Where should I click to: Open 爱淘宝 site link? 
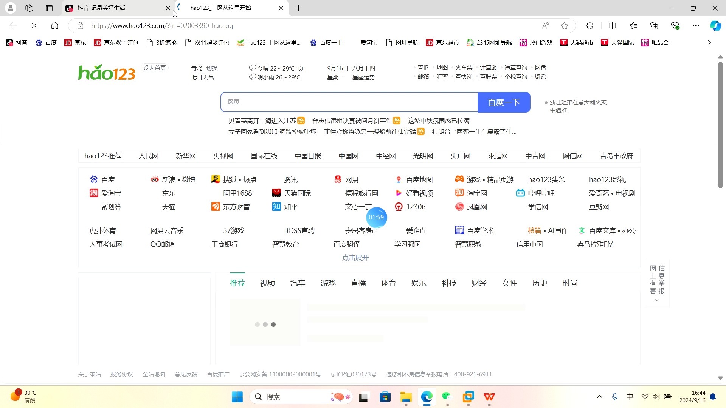point(105,193)
